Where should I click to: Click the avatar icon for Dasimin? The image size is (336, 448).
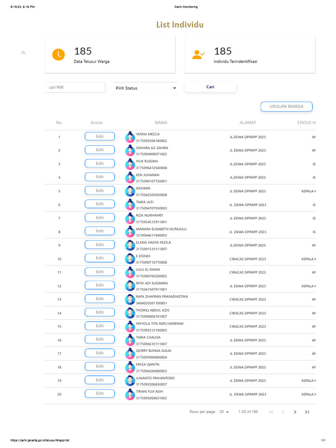point(130,191)
